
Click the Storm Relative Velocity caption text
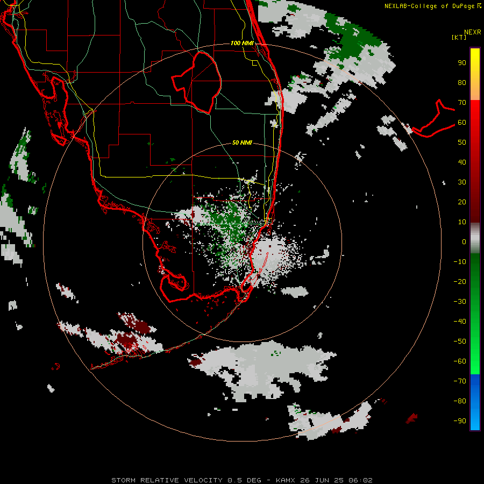pos(242,480)
